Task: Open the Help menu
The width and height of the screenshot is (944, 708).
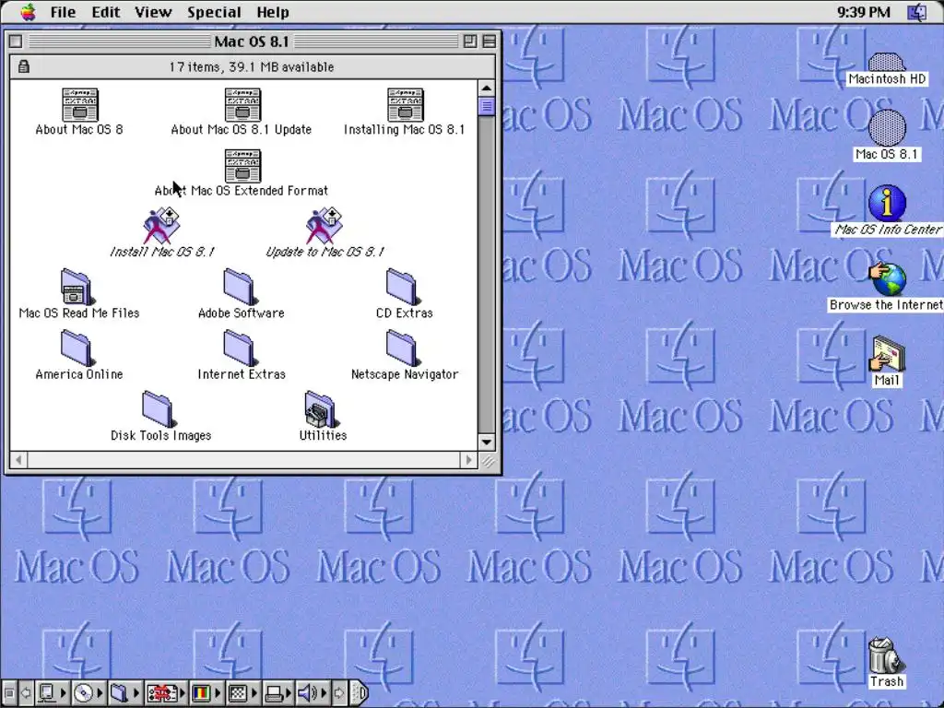Action: (273, 12)
